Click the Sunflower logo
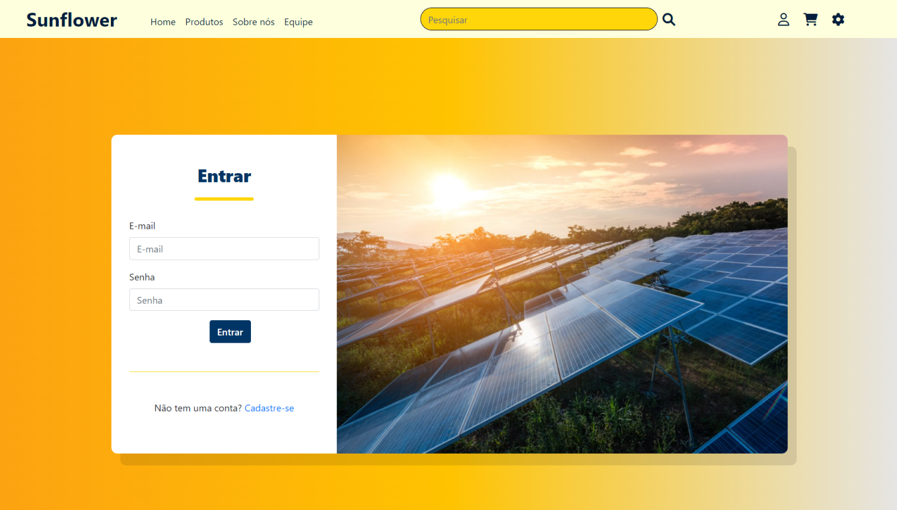This screenshot has height=510, width=897. pos(71,20)
